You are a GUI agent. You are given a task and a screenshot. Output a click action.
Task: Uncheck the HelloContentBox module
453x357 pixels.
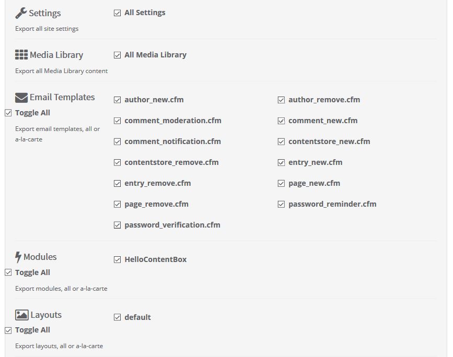point(118,259)
